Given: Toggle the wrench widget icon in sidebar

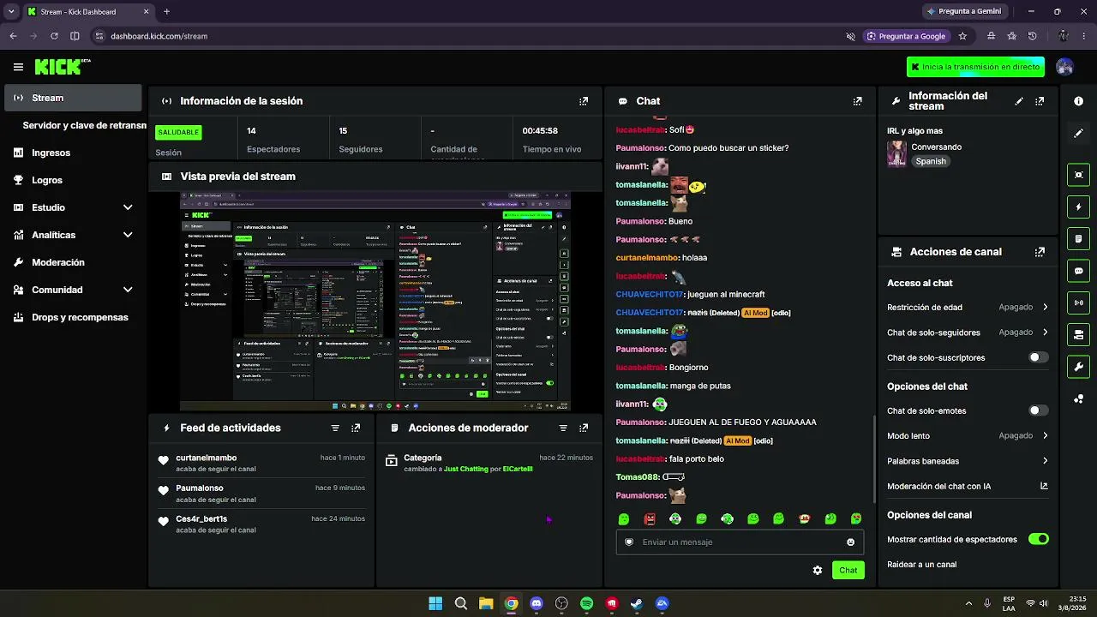Looking at the screenshot, I should point(1078,367).
